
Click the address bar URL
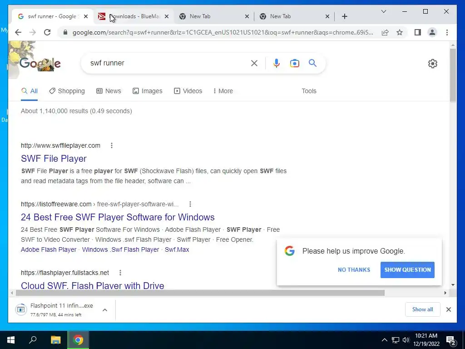click(x=223, y=32)
